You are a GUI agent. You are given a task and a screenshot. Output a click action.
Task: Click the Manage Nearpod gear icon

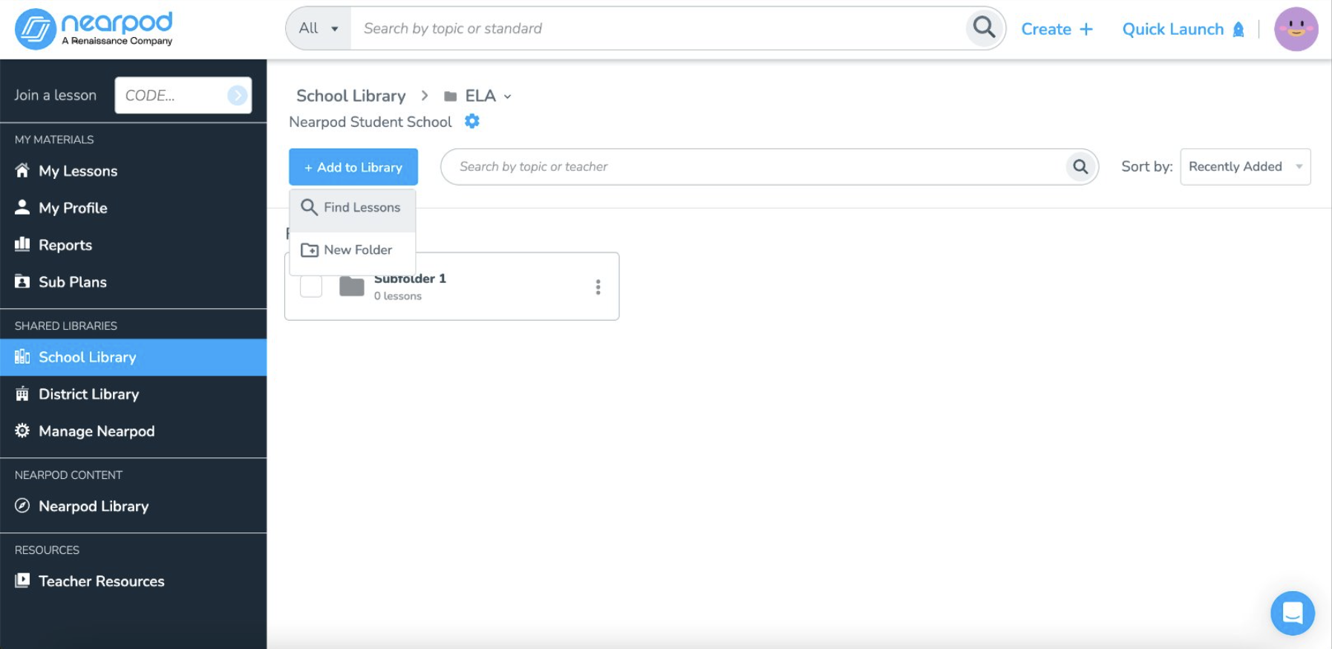click(22, 431)
